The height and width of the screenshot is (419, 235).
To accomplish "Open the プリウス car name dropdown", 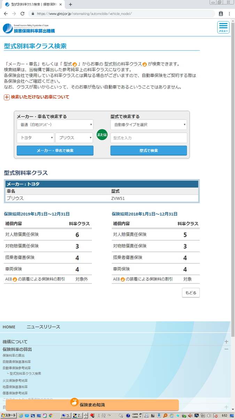I will (74, 138).
